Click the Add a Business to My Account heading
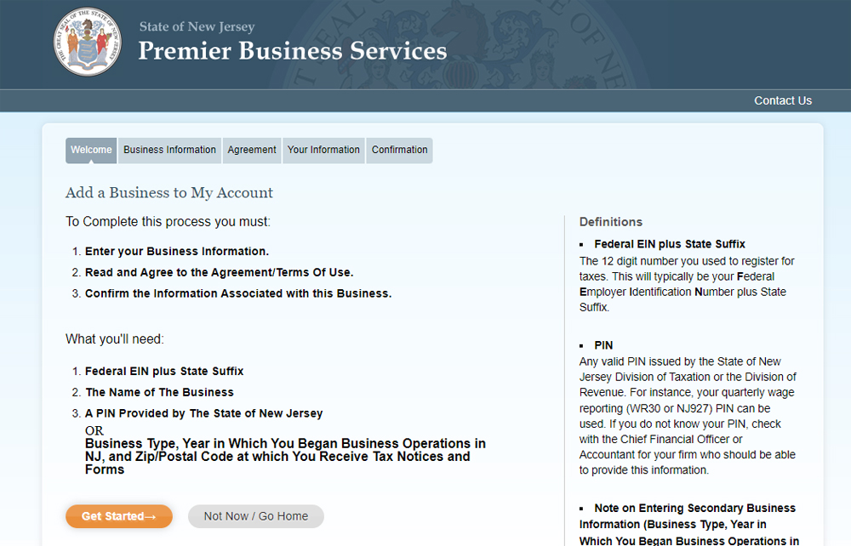Image resolution: width=851 pixels, height=546 pixels. click(169, 192)
